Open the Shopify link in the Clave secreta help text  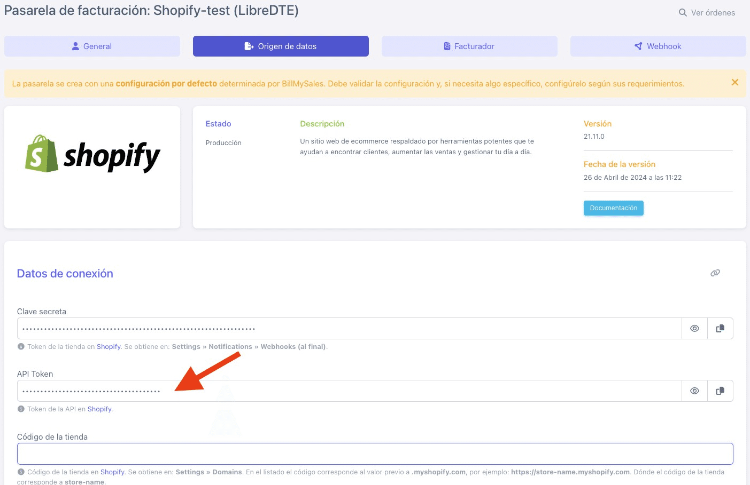[109, 346]
